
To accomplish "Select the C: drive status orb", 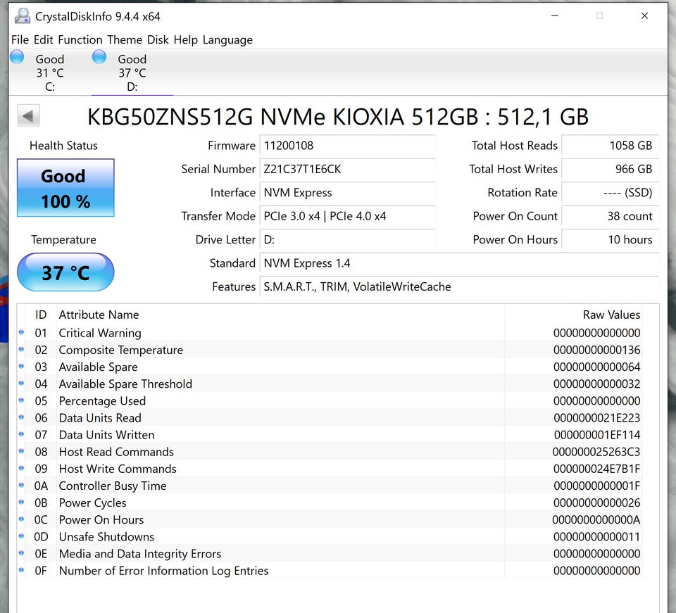I will coord(18,57).
